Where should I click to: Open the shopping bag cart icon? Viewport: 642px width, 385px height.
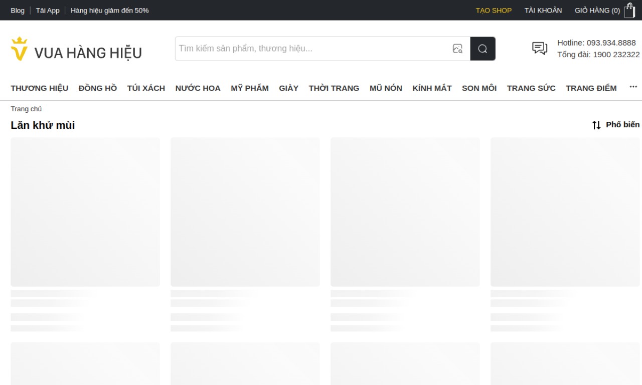tap(629, 10)
